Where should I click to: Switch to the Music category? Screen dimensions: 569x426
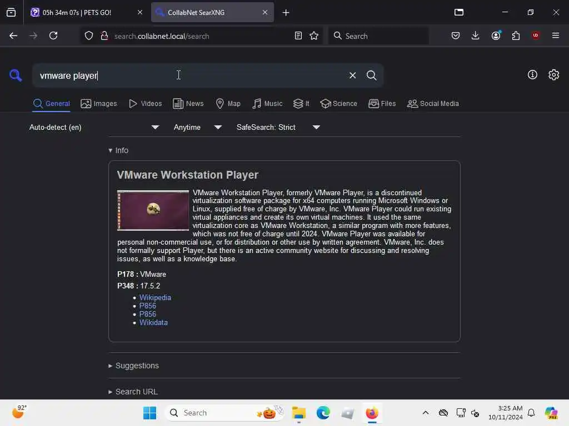point(267,104)
